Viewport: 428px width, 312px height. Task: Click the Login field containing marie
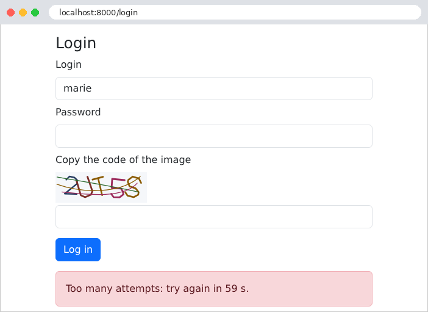pos(214,89)
